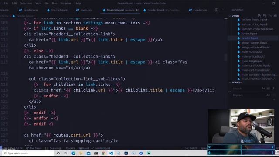Open main-404.liquid in explorer

point(252,52)
